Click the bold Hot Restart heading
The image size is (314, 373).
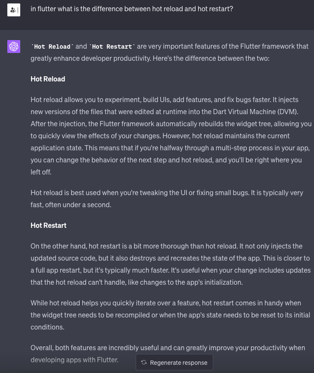48,225
